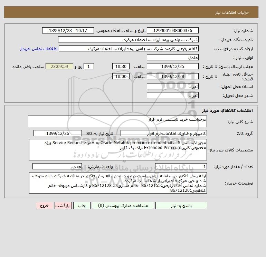
Task: Click the مشخصات کالای مورد نیاز text area
Action: click(x=118, y=150)
